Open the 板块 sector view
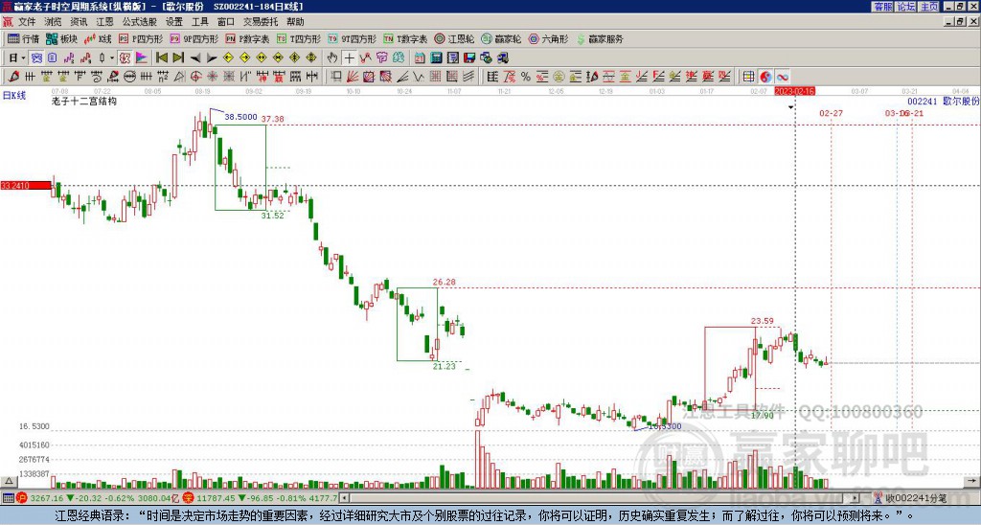This screenshot has height=525, width=981. tap(61, 38)
